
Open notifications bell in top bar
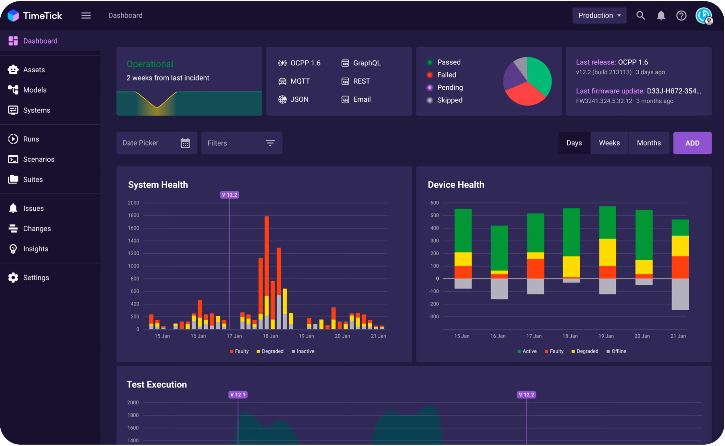tap(661, 15)
